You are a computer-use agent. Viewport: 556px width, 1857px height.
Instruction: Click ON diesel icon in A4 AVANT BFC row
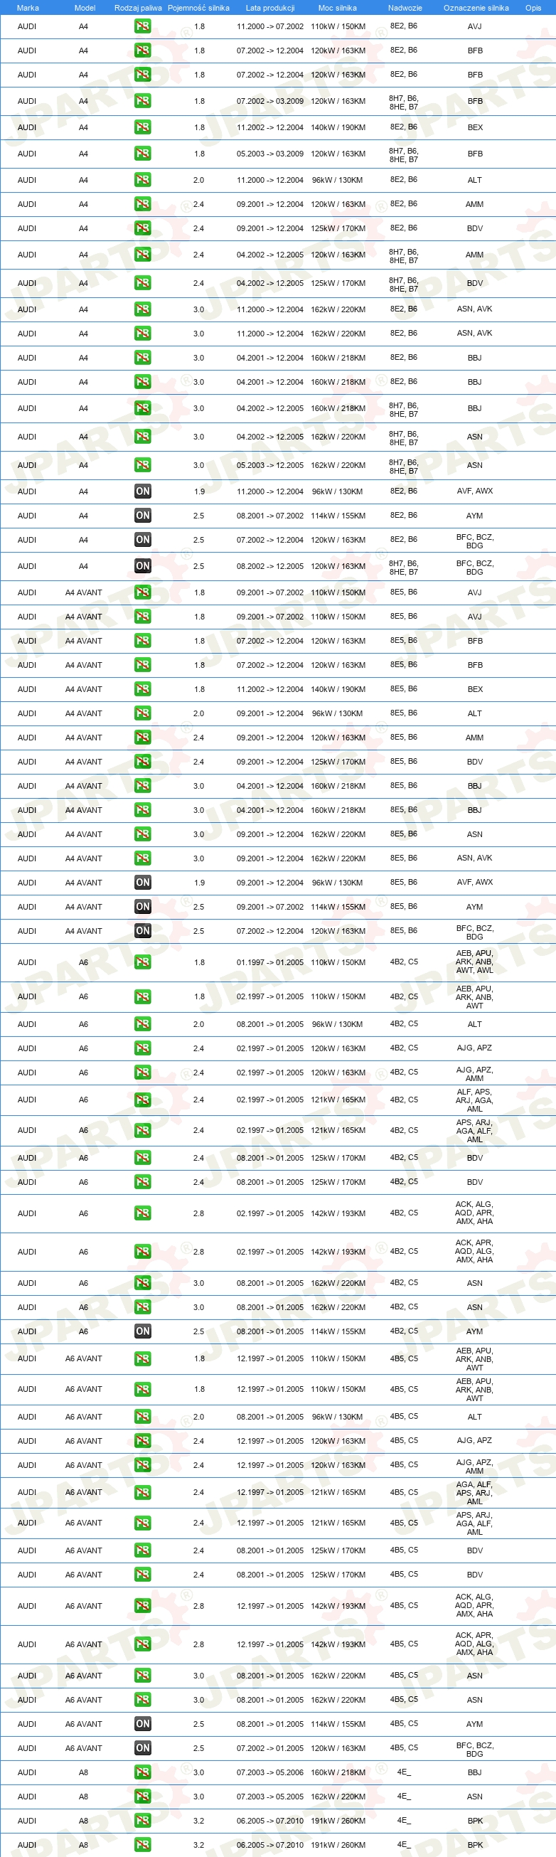tap(143, 932)
